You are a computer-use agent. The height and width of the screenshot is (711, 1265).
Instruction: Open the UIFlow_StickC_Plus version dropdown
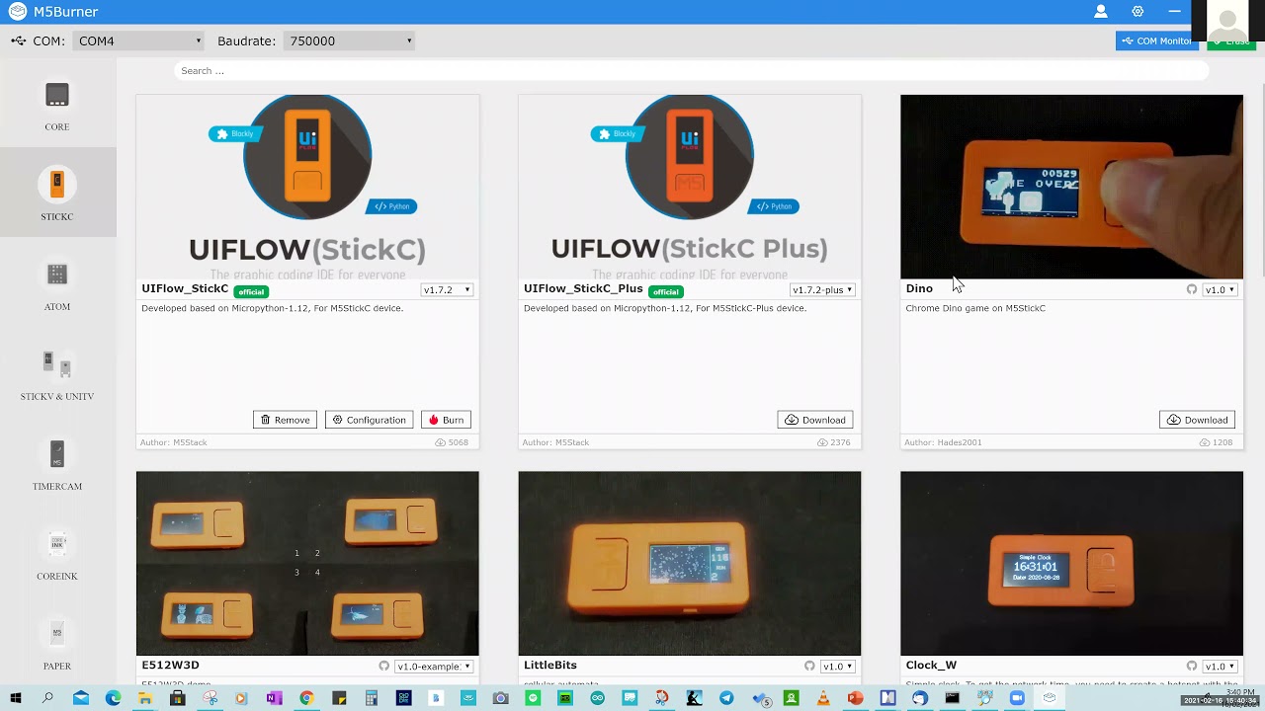tap(822, 289)
